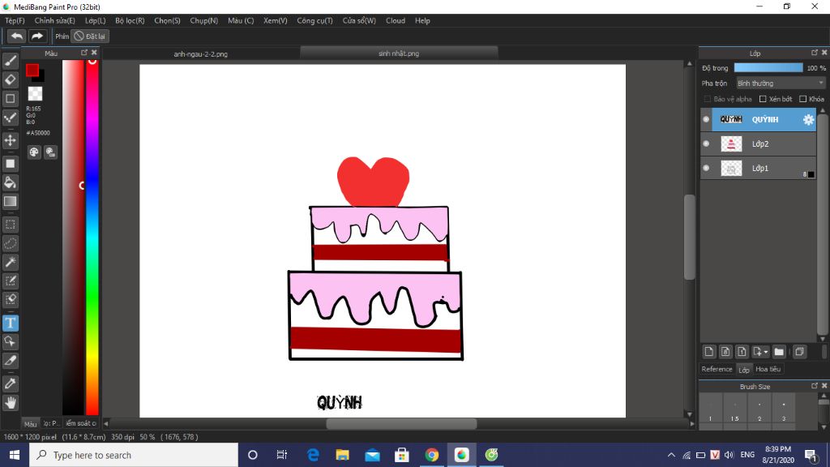
Task: Select the Gradient tool
Action: click(10, 201)
